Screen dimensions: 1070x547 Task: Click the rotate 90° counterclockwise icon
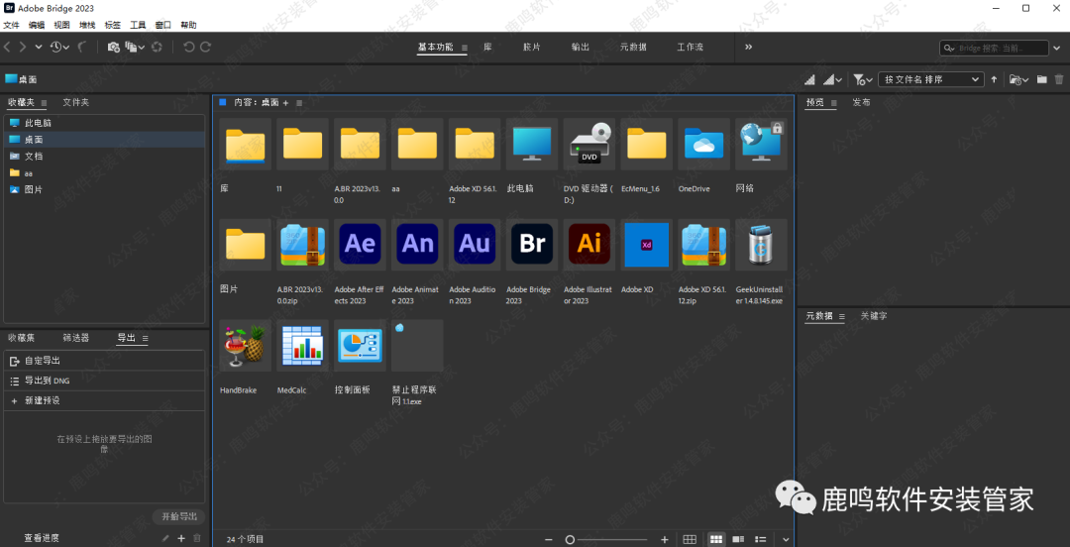click(x=189, y=47)
